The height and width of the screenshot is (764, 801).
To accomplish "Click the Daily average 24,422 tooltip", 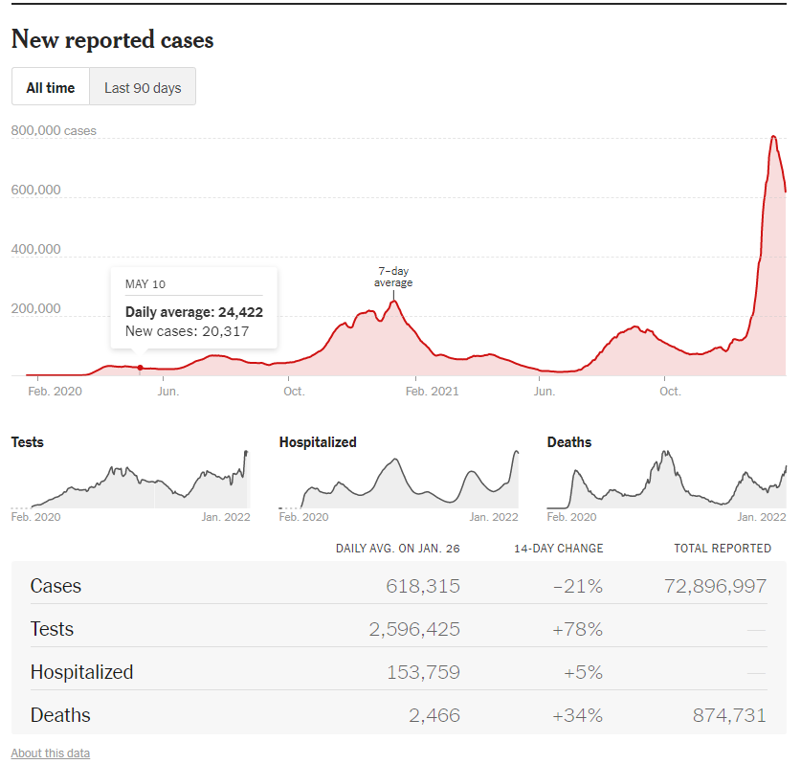I will 194,312.
